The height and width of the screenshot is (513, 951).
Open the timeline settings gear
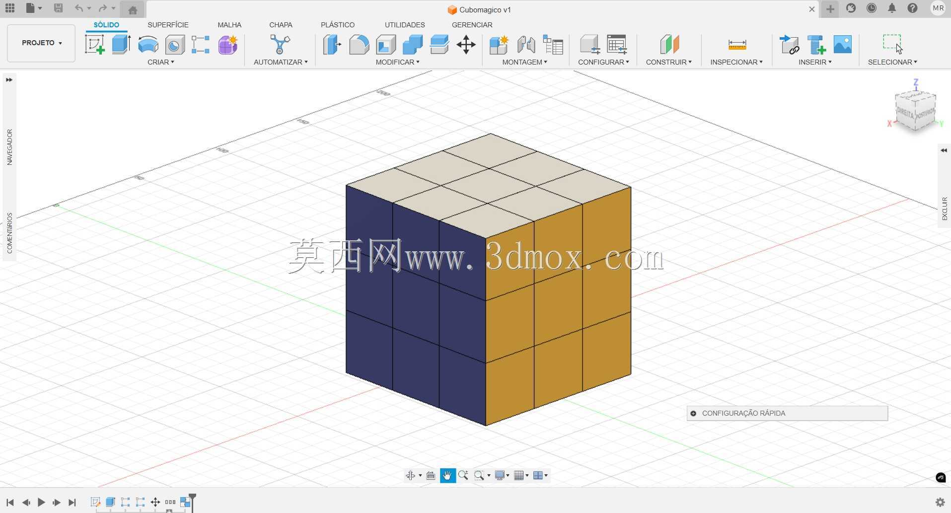pos(940,502)
